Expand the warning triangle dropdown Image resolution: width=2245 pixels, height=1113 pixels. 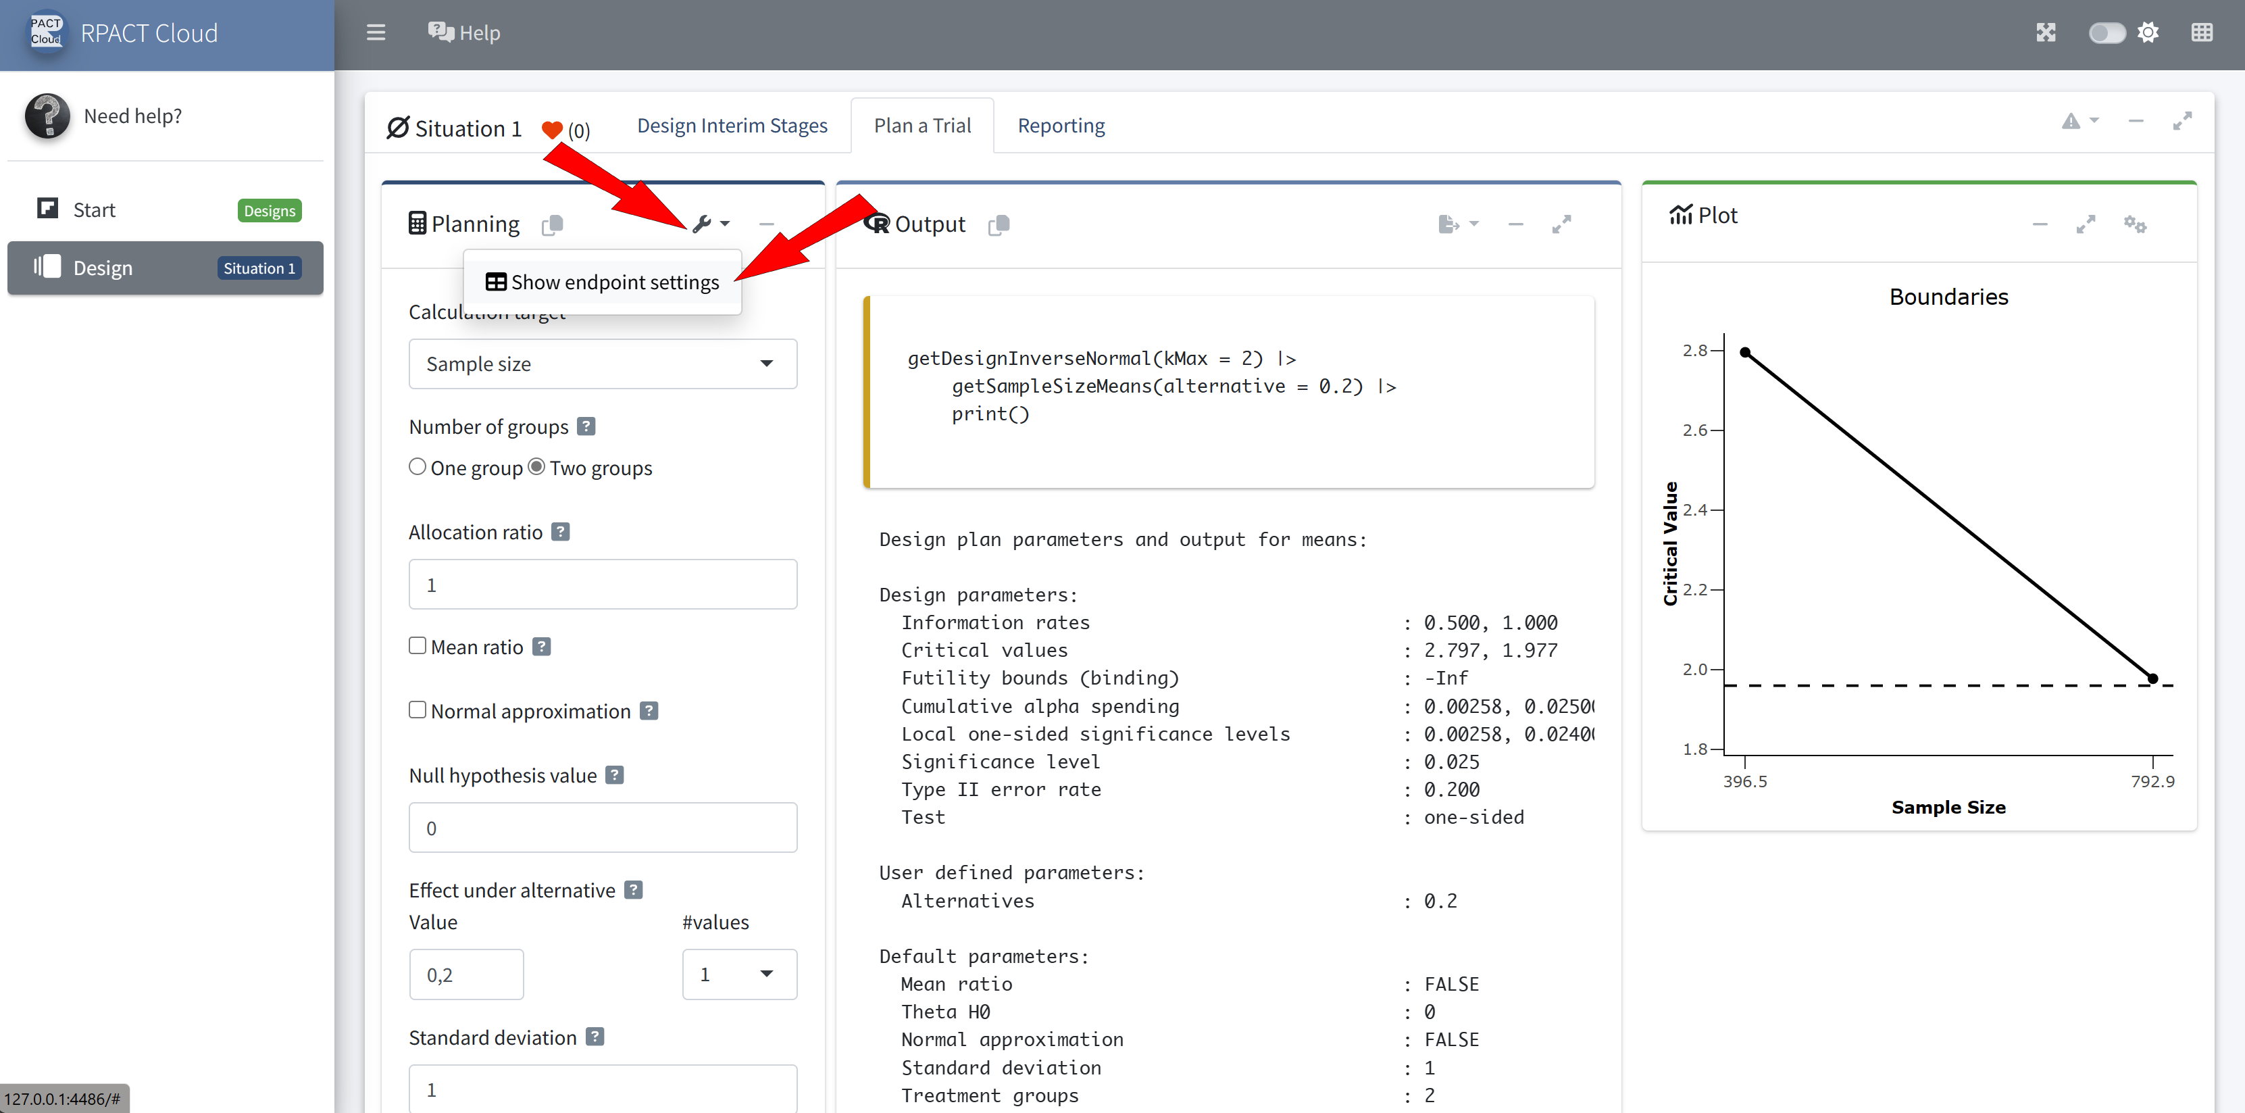pos(2079,121)
